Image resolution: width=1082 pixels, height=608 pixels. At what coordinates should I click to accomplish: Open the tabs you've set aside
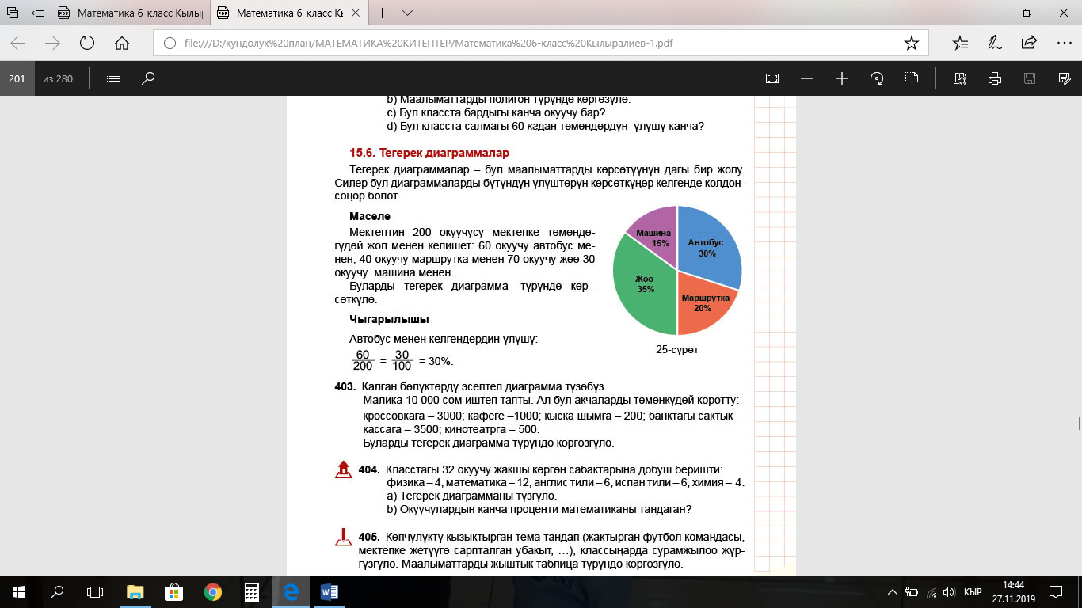point(13,13)
